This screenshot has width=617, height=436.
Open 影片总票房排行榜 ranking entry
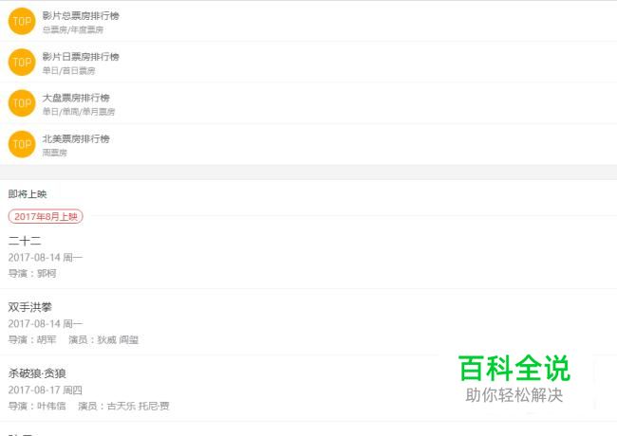[308, 21]
